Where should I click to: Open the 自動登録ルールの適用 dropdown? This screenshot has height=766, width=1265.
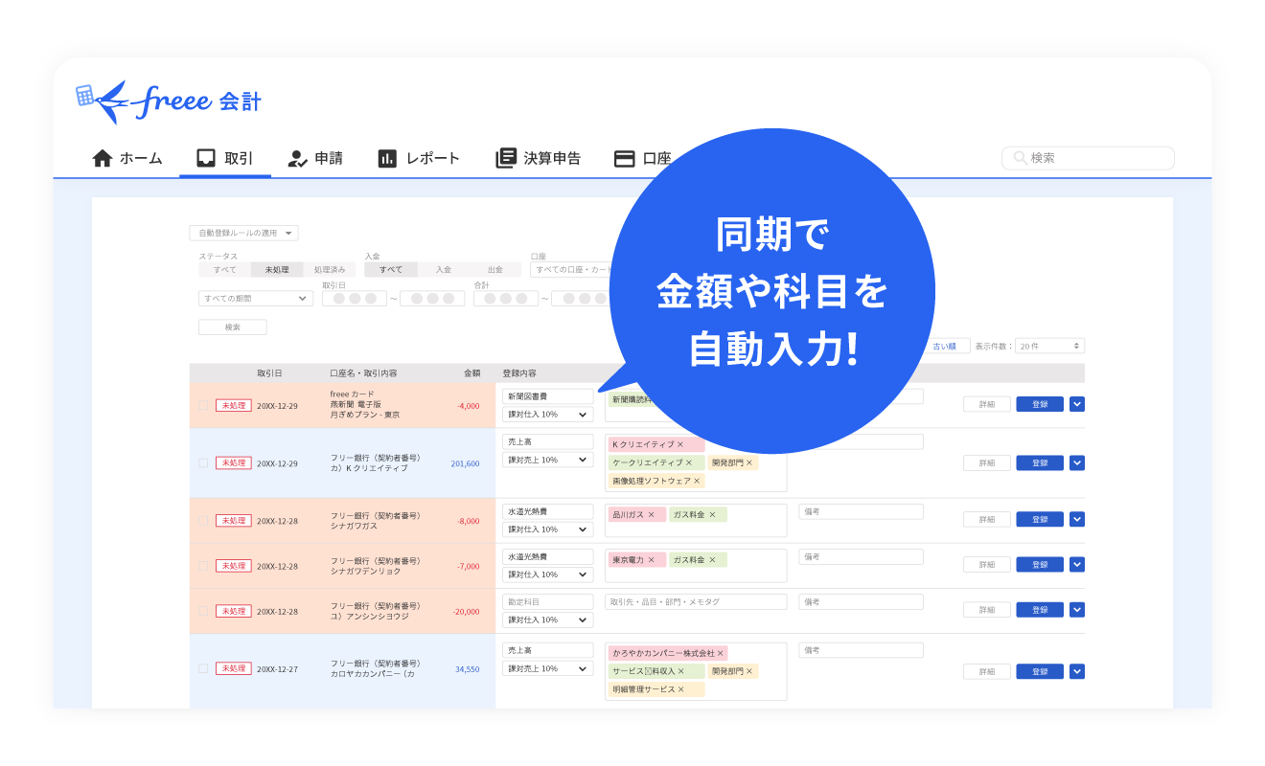pos(243,232)
